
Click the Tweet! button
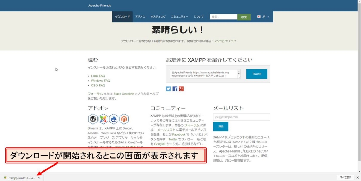(257, 74)
